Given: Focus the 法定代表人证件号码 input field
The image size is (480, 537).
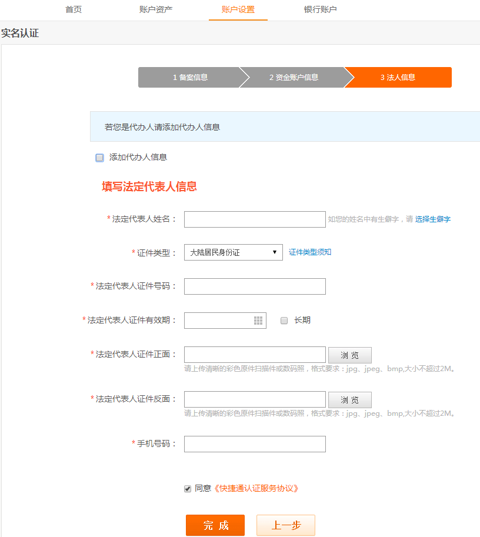Looking at the screenshot, I should (x=255, y=286).
